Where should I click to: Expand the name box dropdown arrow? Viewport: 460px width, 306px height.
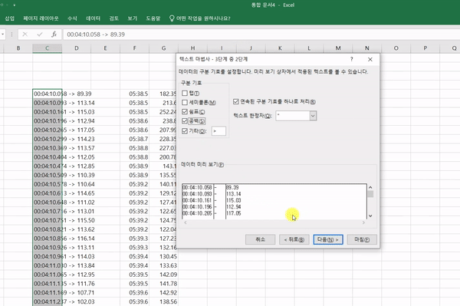(2, 35)
